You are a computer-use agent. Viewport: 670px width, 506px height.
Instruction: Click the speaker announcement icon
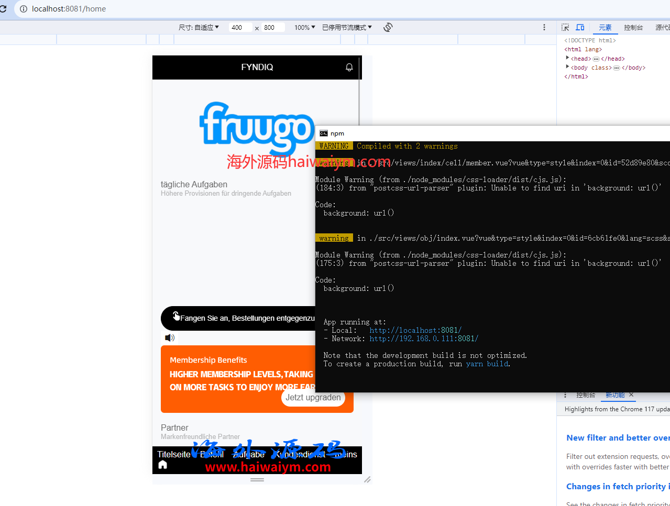[x=170, y=338]
